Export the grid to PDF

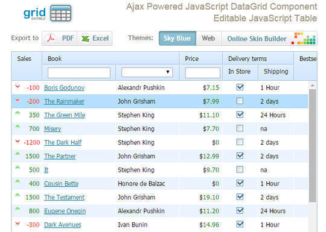(59, 39)
